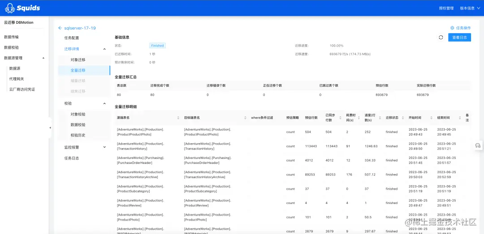The width and height of the screenshot is (484, 234).
Task: Click time-spent value 176
Action: point(349,174)
